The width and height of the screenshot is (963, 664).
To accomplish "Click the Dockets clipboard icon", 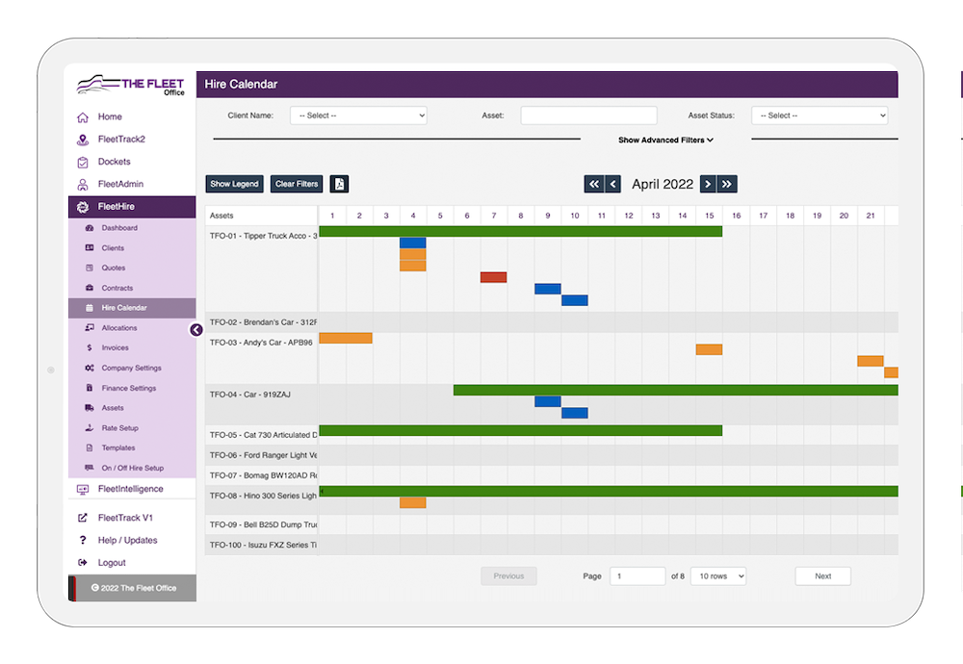I will [82, 162].
